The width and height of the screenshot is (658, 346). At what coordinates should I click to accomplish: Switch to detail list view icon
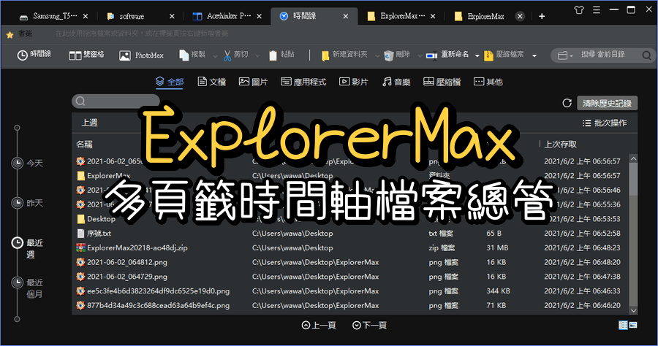(623, 325)
